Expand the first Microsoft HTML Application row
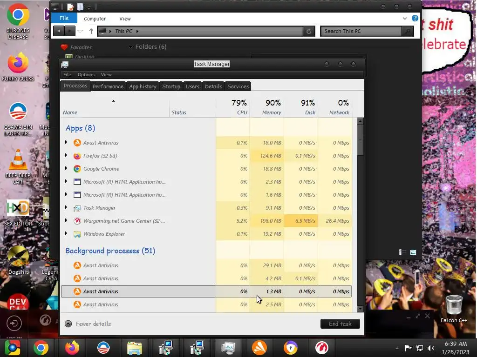Image resolution: width=477 pixels, height=357 pixels. (x=66, y=181)
